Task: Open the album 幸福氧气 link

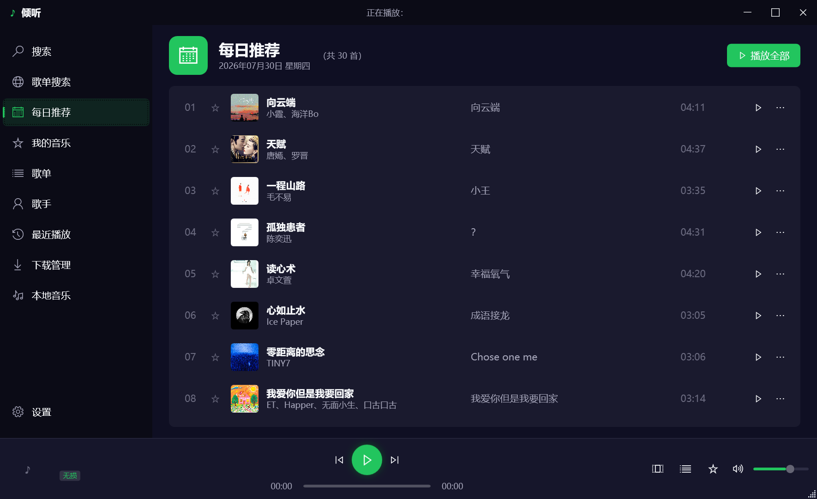Action: tap(490, 274)
